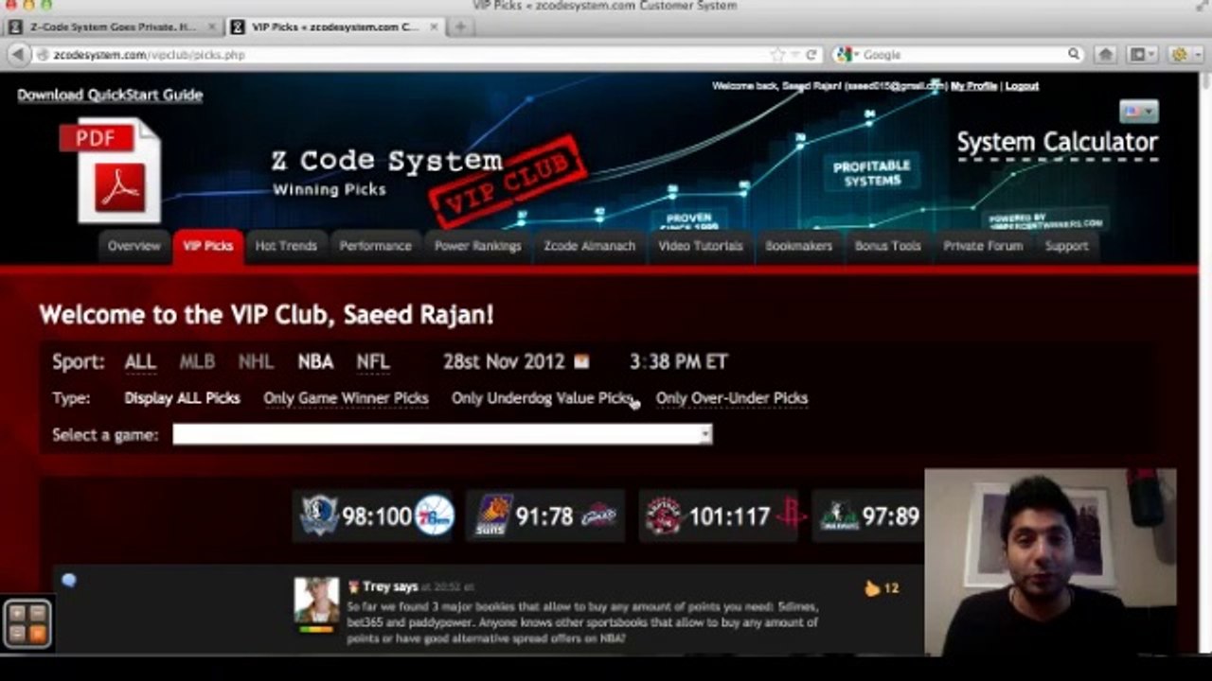This screenshot has width=1212, height=681.
Task: Open the four-square widget in the bottom-left corner
Action: [27, 623]
